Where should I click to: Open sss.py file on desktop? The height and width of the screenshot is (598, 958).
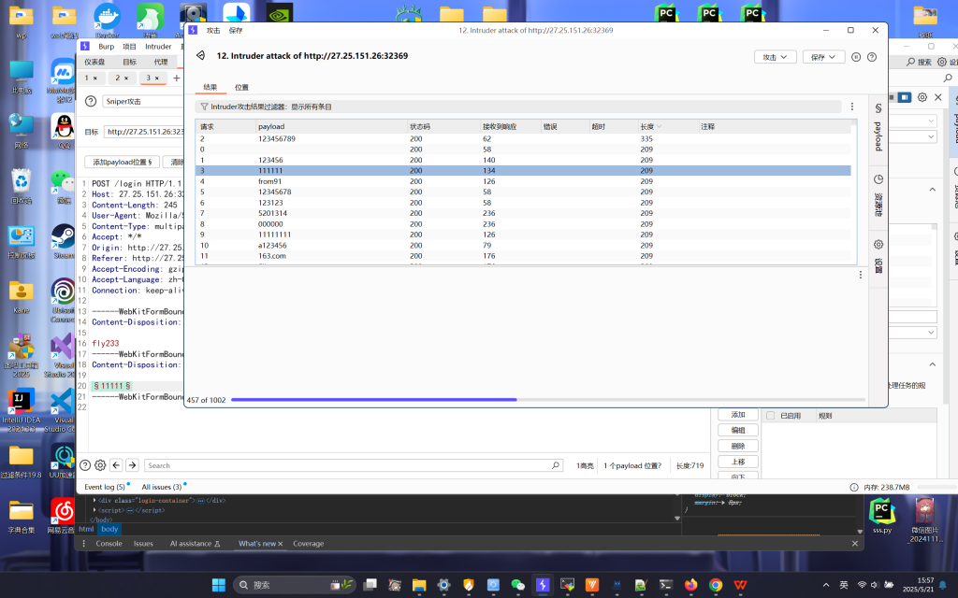[x=881, y=516]
